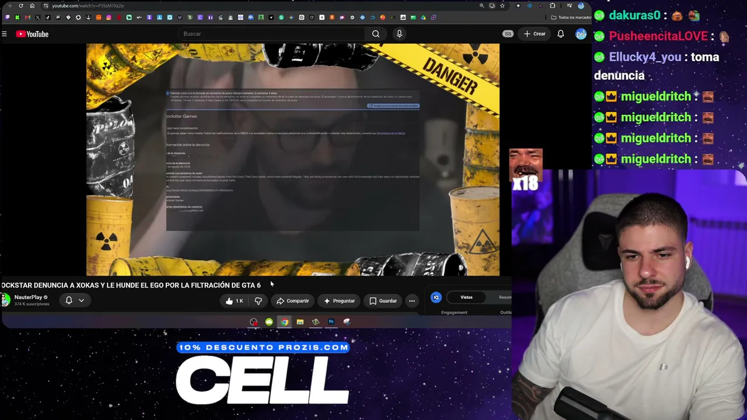Switch to Chrome in the taskbar
Viewport: 747px width, 420px height.
pyautogui.click(x=284, y=322)
